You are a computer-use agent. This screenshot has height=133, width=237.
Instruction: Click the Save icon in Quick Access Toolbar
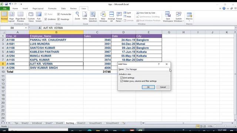pyautogui.click(x=6, y=4)
